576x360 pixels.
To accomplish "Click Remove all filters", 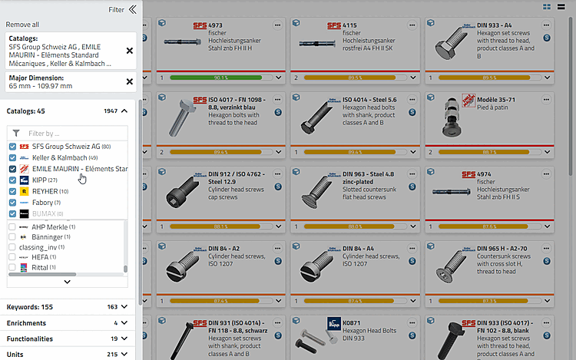I will click(22, 25).
